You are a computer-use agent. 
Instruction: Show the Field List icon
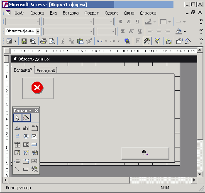(x=138, y=41)
